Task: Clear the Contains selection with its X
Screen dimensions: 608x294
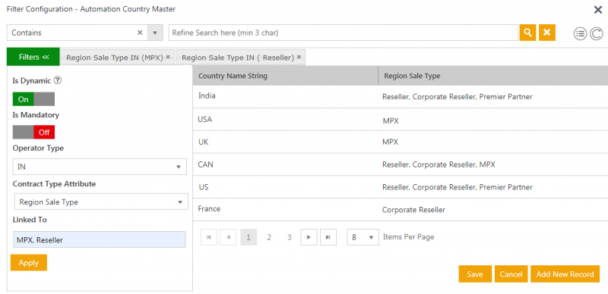Action: 140,33
